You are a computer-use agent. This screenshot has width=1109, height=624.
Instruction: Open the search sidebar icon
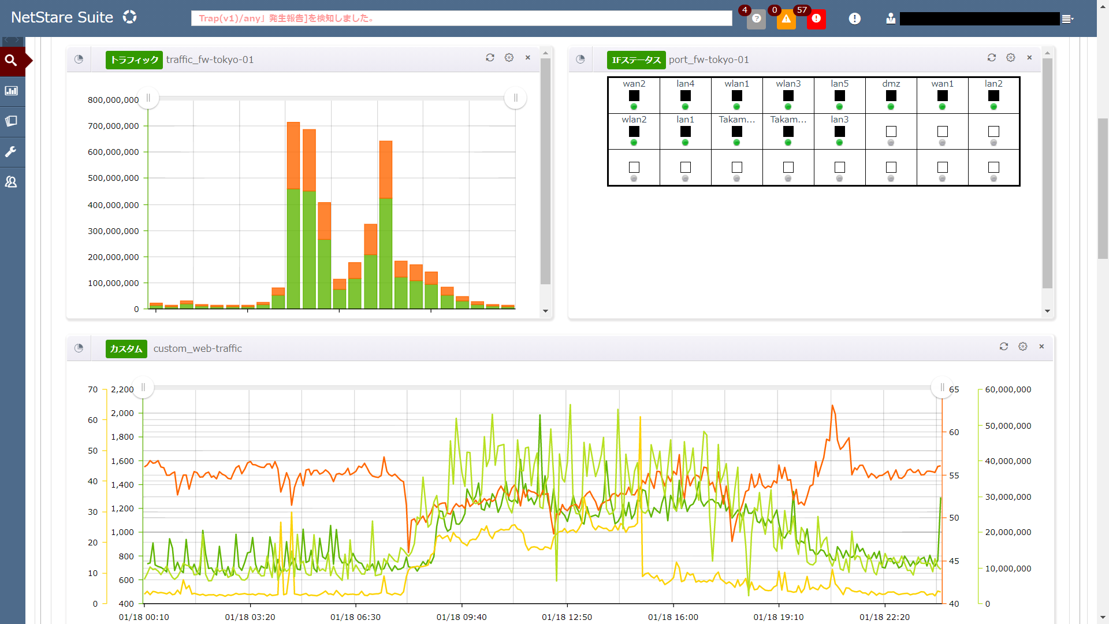(11, 60)
